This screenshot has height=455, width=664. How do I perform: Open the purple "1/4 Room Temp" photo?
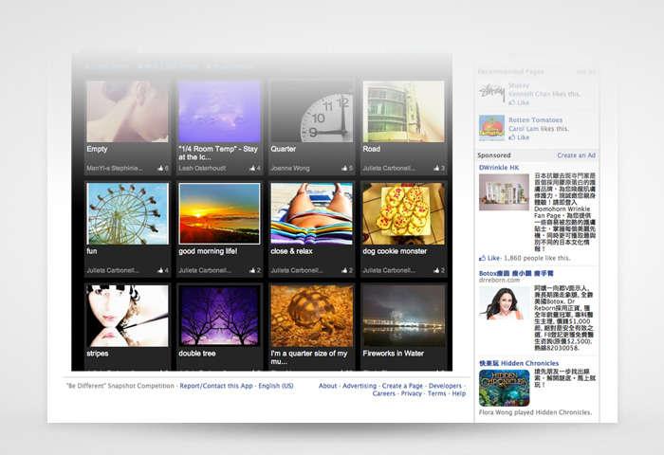click(219, 111)
